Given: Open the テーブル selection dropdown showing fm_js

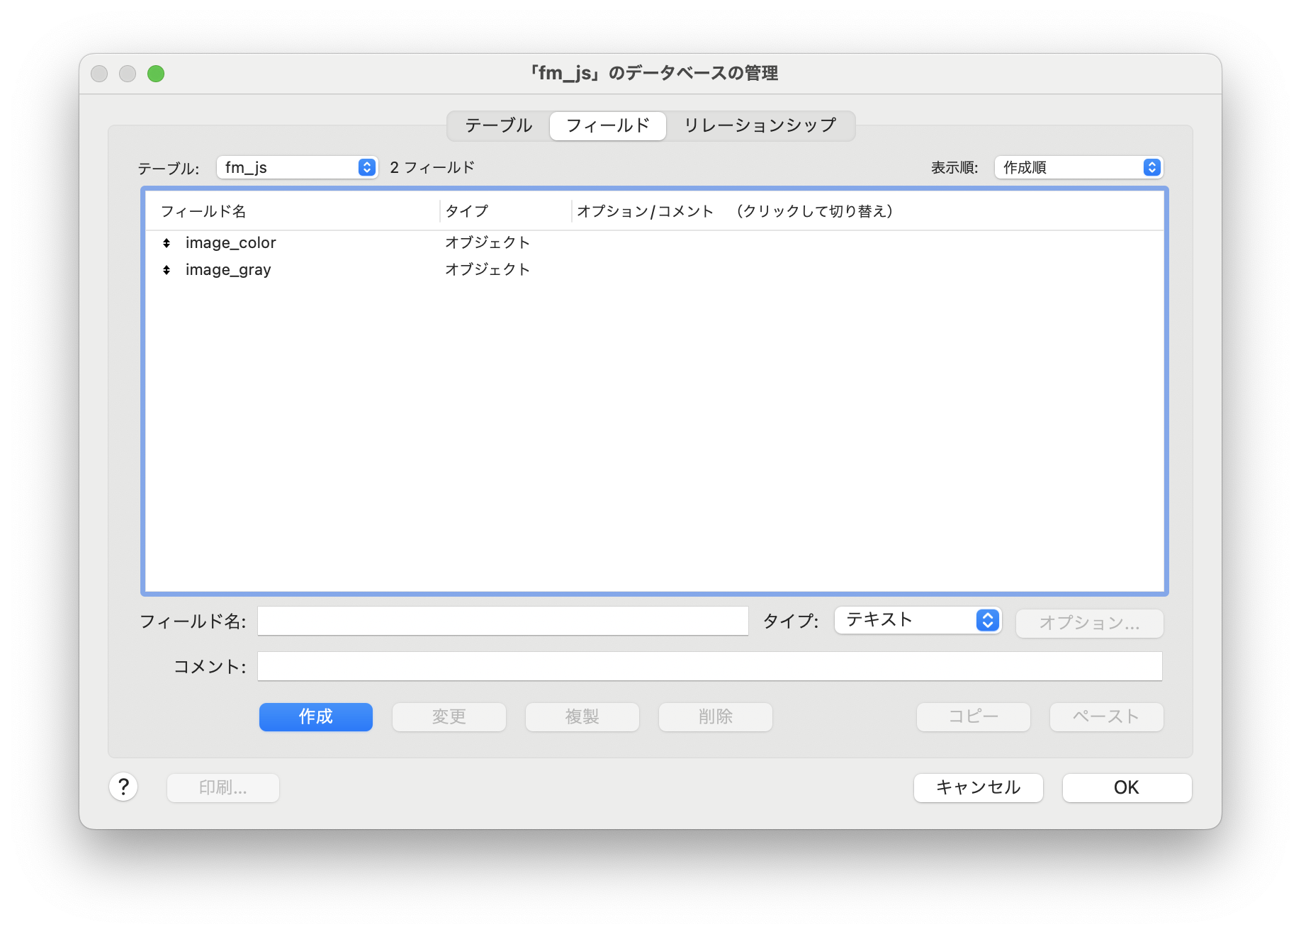Looking at the screenshot, I should click(296, 167).
